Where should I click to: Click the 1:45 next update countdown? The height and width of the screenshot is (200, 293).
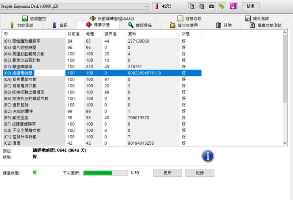click(x=135, y=172)
